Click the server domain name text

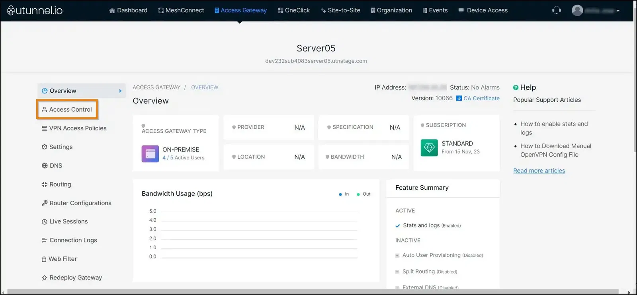[316, 61]
